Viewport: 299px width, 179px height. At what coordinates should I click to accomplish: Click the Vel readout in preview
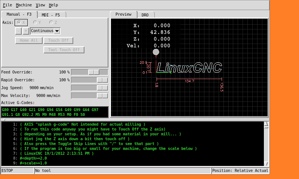148,45
